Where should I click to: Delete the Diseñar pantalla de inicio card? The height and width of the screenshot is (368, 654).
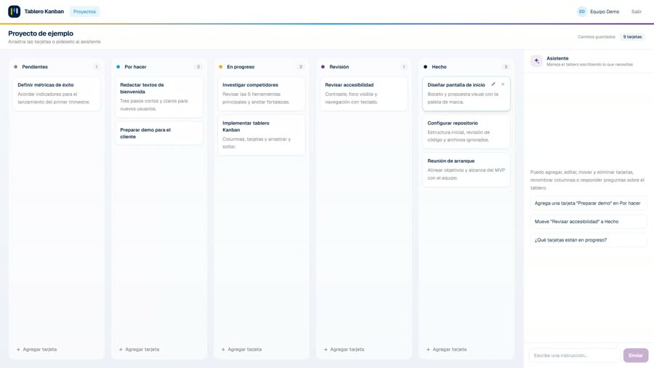point(503,84)
